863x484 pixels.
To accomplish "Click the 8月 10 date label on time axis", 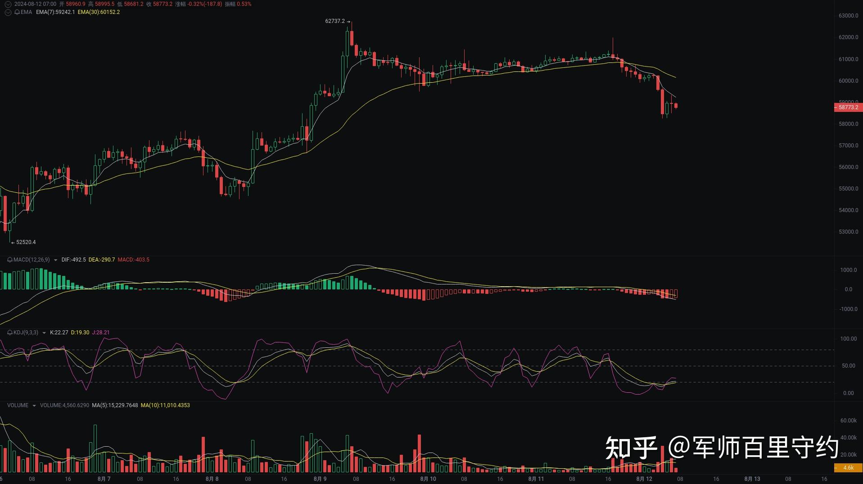I will coord(428,479).
